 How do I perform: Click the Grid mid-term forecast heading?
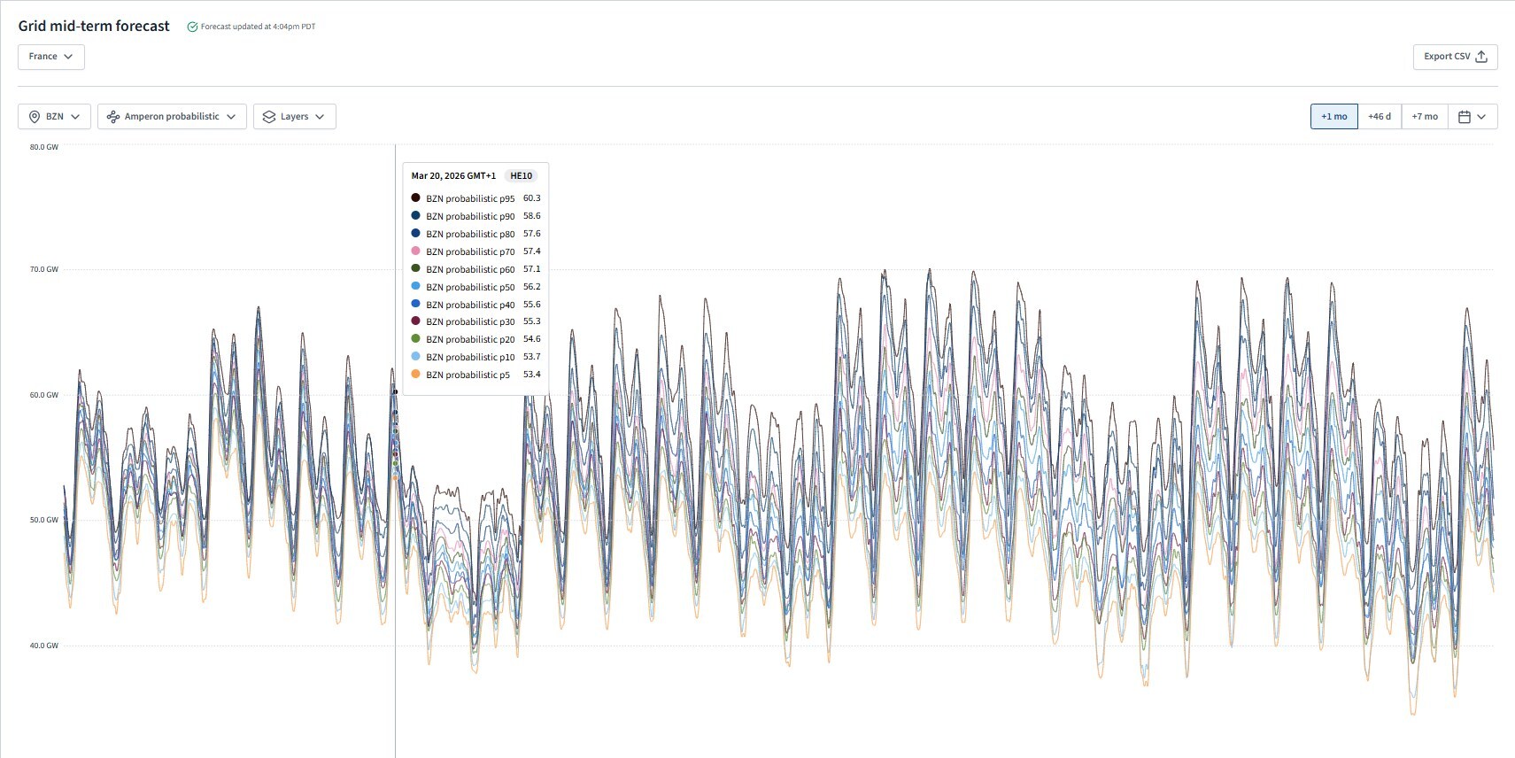[94, 27]
